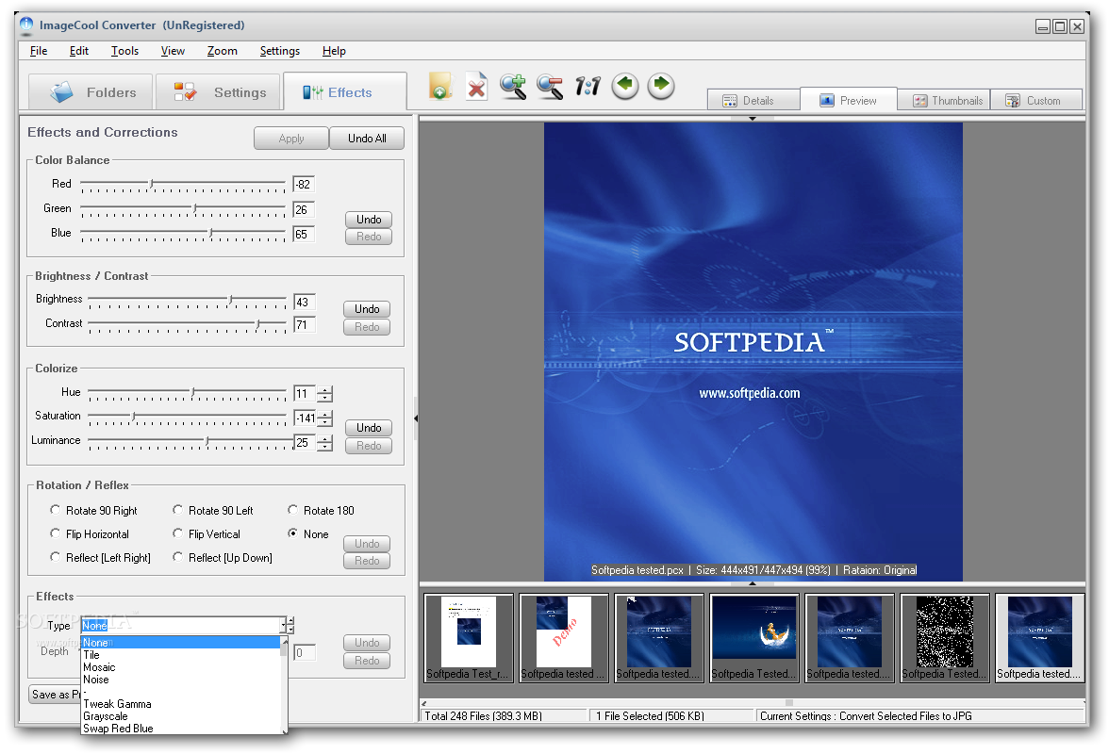Click the Hue spinner arrows

[324, 394]
